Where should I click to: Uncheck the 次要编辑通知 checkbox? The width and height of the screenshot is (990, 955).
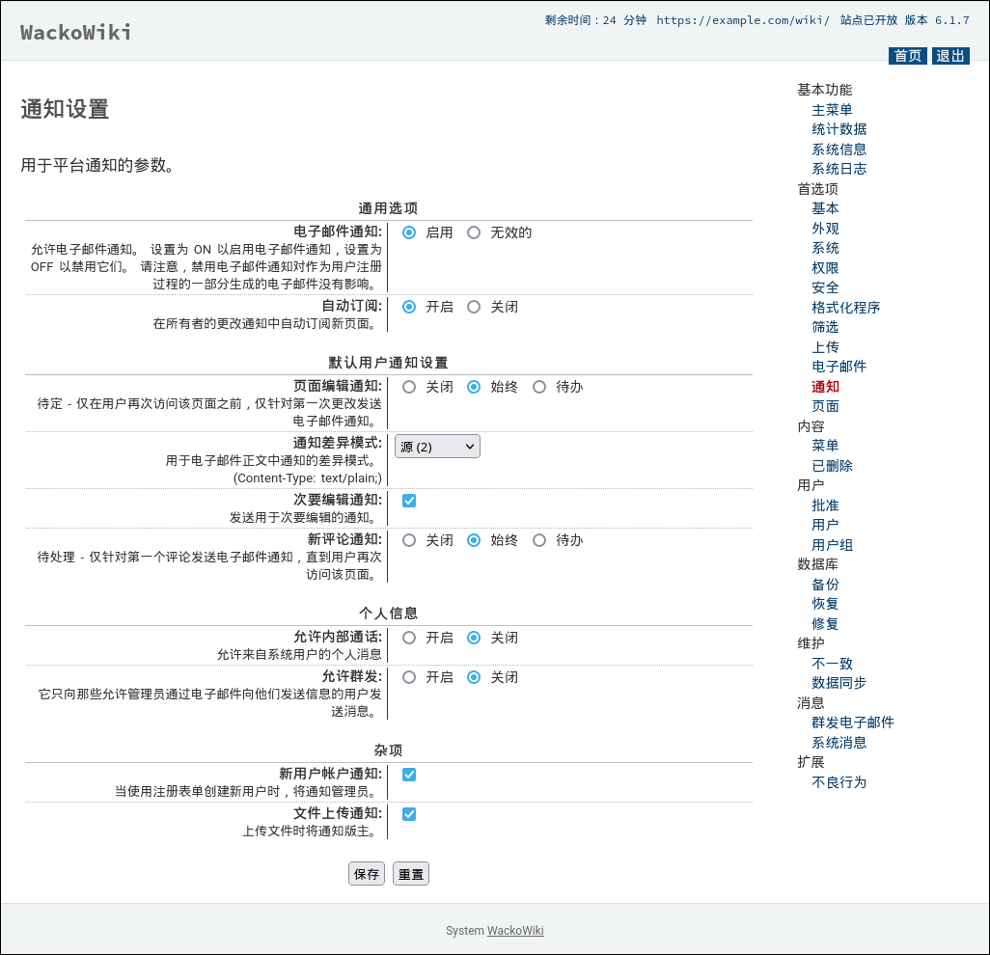(x=409, y=501)
